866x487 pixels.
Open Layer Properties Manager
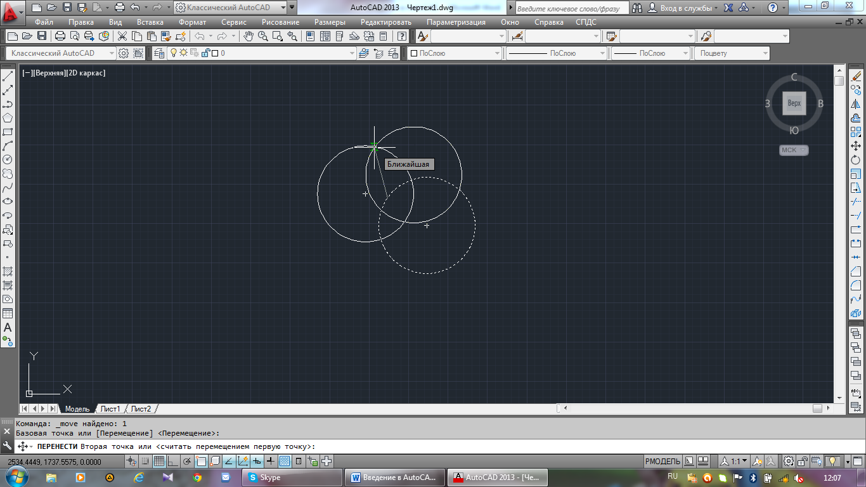click(158, 53)
